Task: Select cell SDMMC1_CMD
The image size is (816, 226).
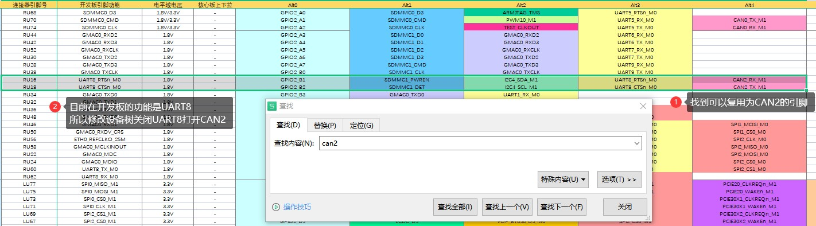Action: [x=407, y=65]
